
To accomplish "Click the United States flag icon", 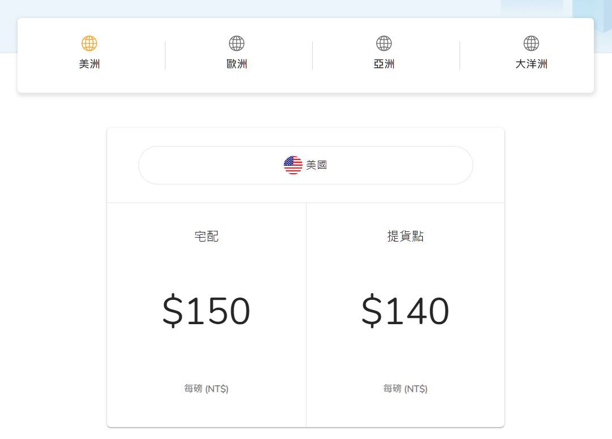I will (x=293, y=165).
